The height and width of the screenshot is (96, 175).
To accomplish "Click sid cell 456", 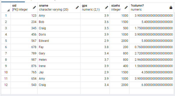I will 24,35.
